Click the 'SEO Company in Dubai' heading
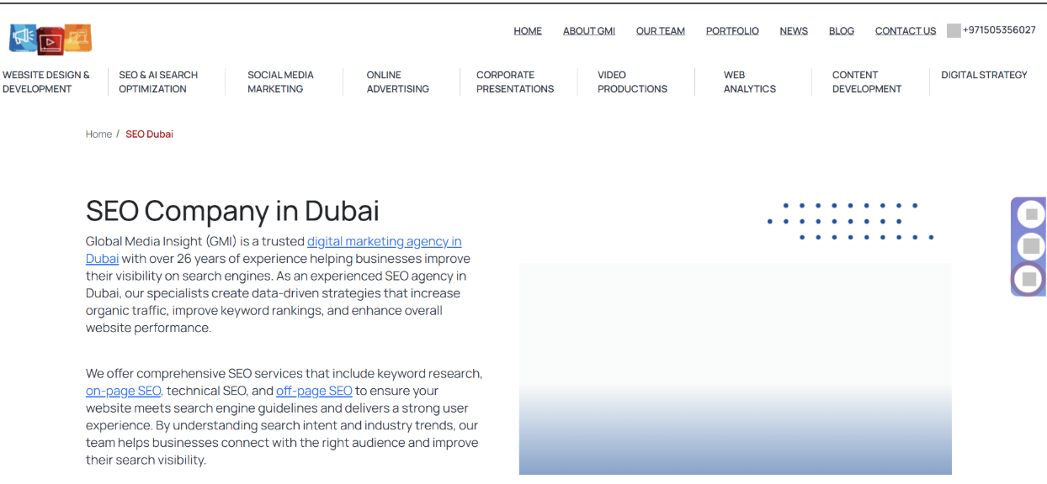 pyautogui.click(x=232, y=210)
